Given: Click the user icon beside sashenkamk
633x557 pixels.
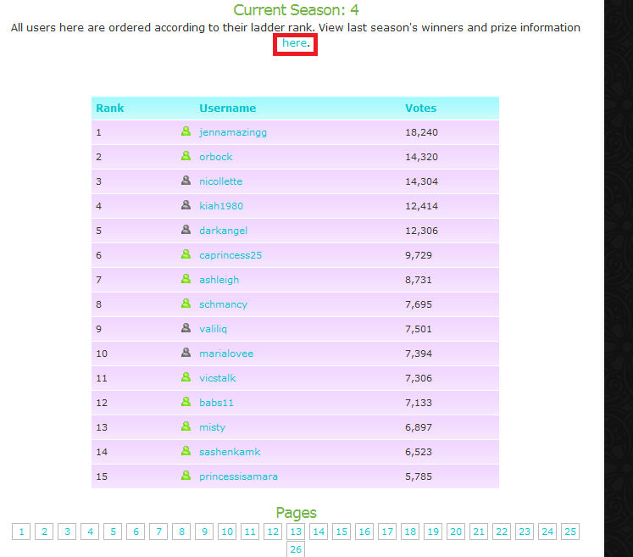Looking at the screenshot, I should 186,451.
